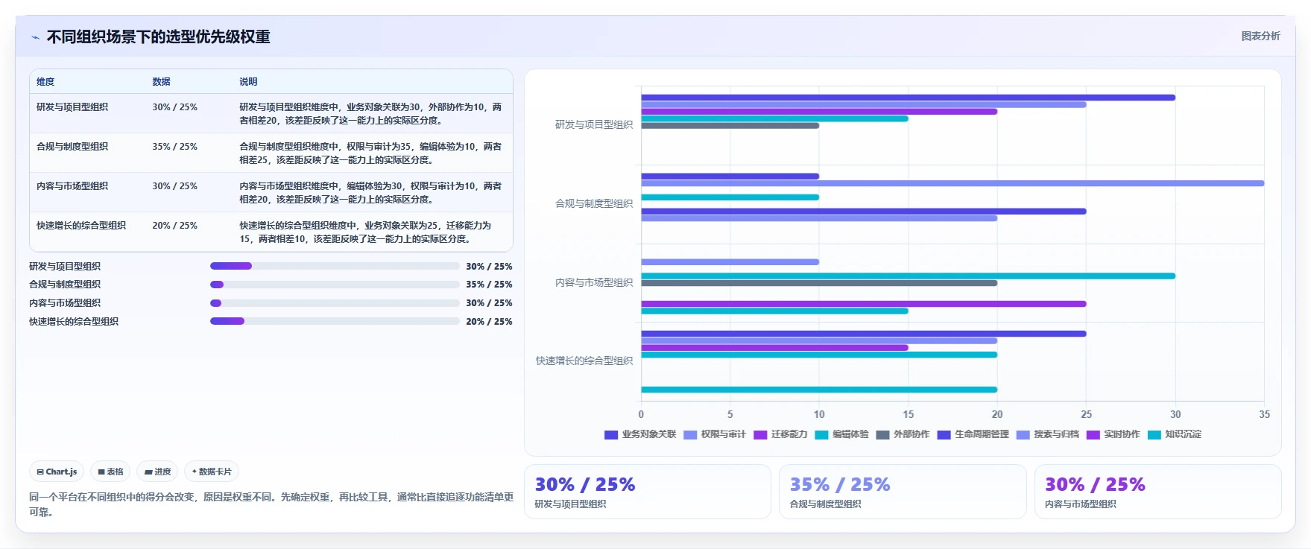The image size is (1311, 549).
Task: Click the 快速增长的综合型组织 chart axis label
Action: coord(584,361)
